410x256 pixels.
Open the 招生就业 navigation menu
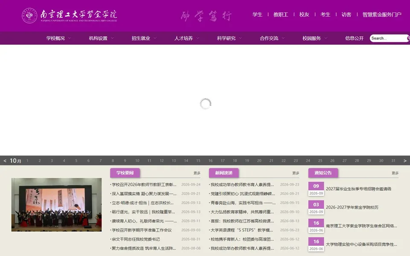(x=141, y=38)
